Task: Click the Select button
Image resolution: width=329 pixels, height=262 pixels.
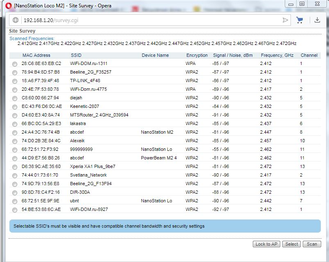Action: (291, 244)
